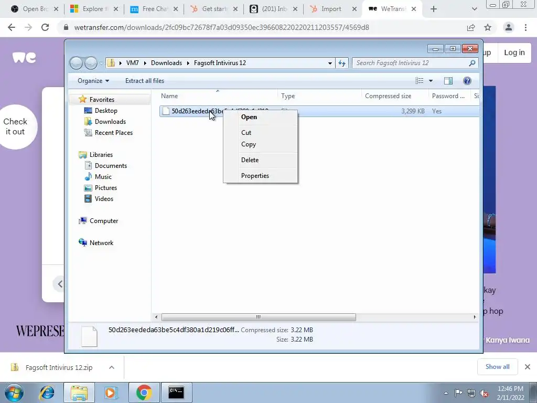Screen dimensions: 537x403
Task: Open the Windows Start menu
Action: 14,393
